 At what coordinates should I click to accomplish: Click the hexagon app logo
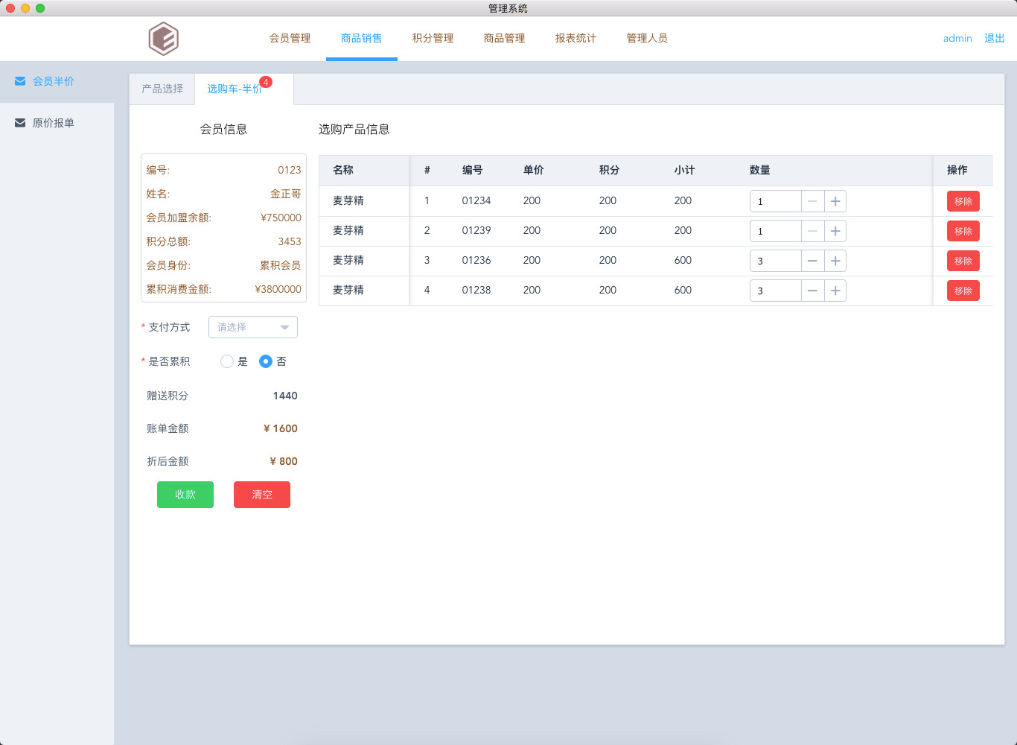(x=163, y=39)
